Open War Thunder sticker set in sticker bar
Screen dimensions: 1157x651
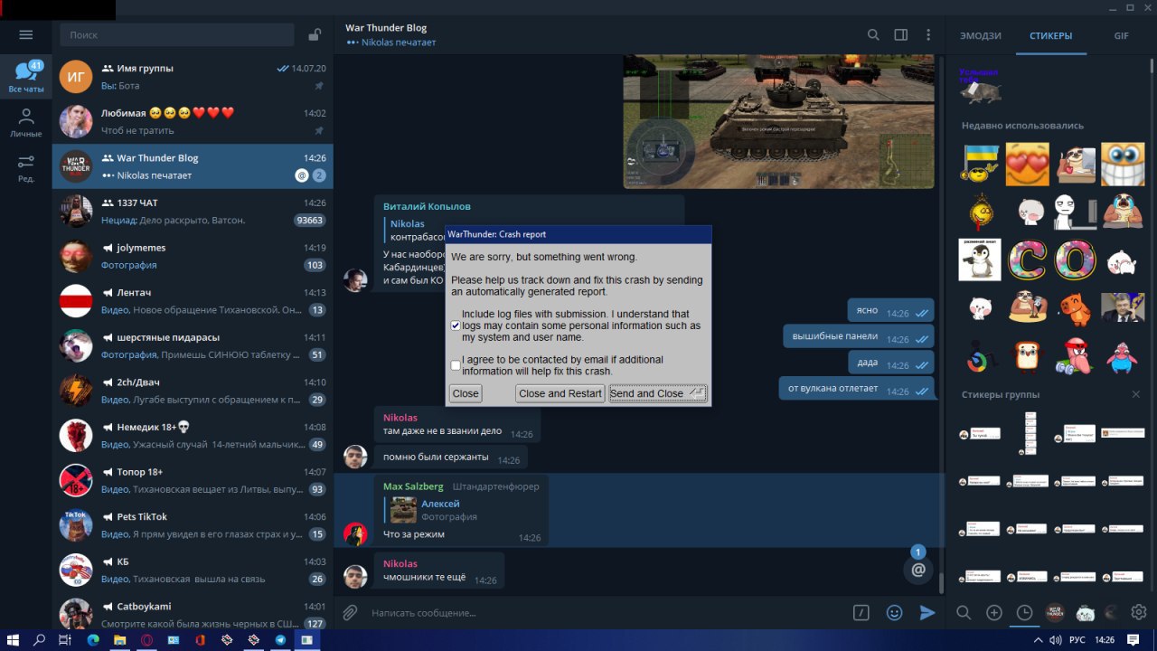(x=1054, y=612)
